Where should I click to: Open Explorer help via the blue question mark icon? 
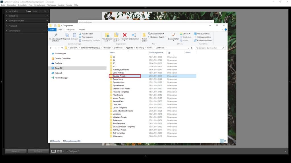(226, 29)
